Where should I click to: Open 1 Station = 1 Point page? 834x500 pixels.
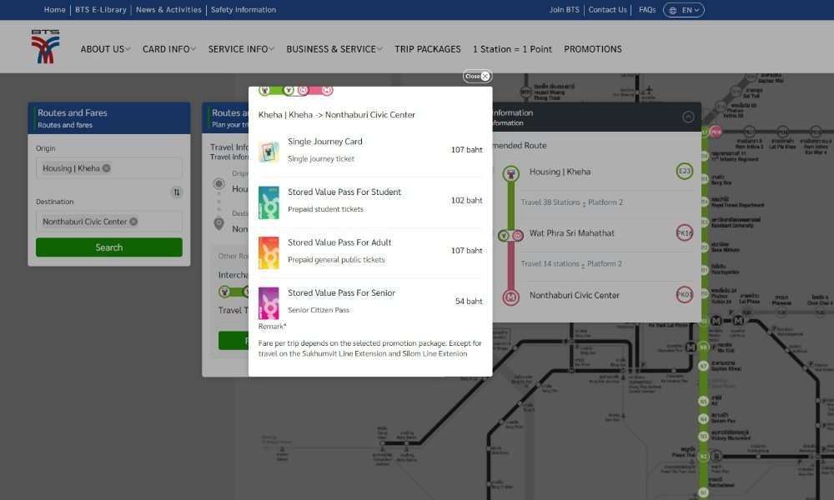512,49
